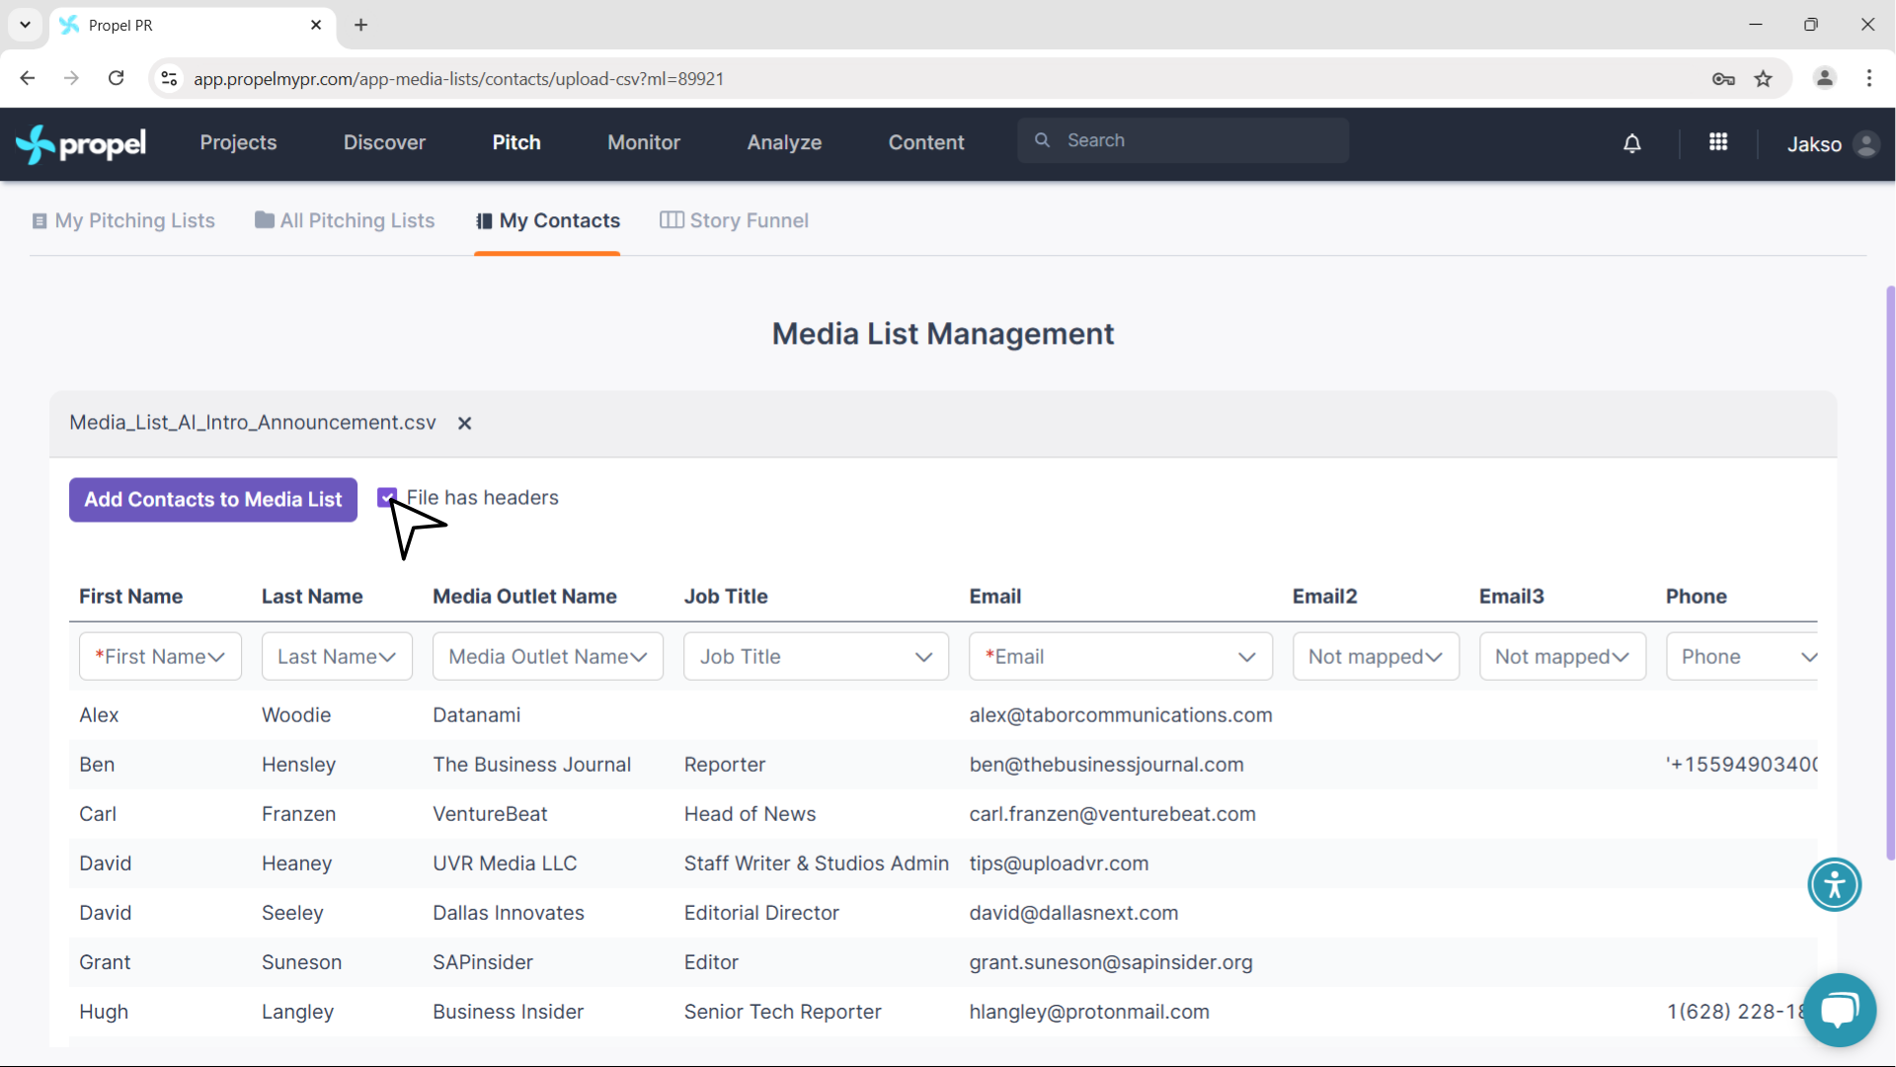Viewport: 1896px width, 1067px height.
Task: Expand the Phone mapping dropdown
Action: [1742, 656]
